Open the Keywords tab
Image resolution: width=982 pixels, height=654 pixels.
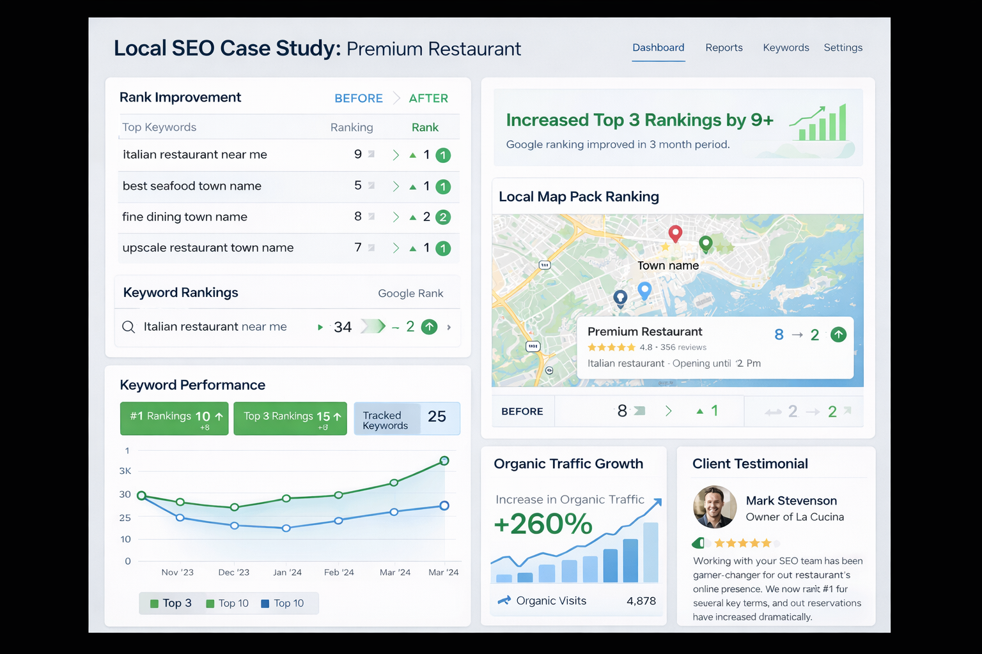[x=786, y=48]
